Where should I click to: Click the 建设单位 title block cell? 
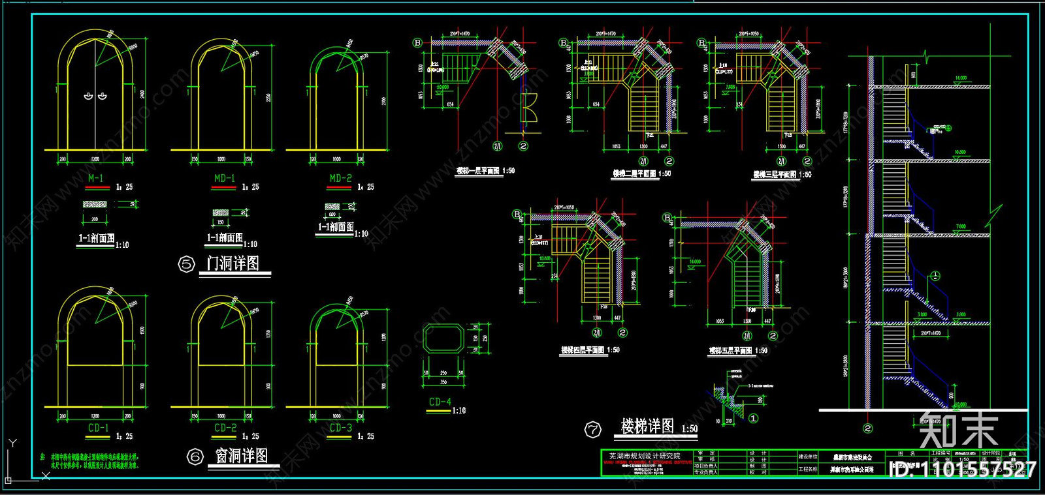point(808,457)
